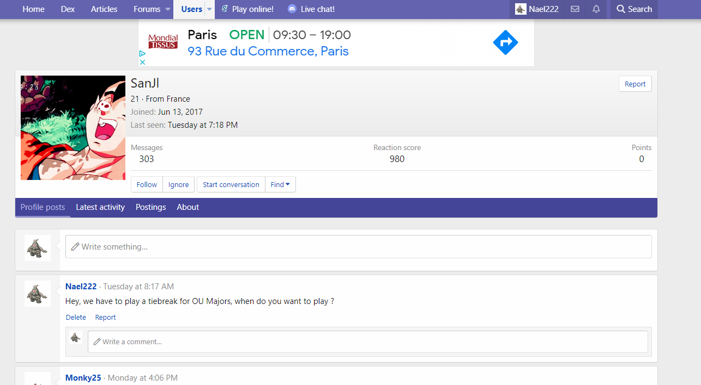Screen dimensions: 701x385
Task: Expand the Forums dropdown menu
Action: click(166, 9)
